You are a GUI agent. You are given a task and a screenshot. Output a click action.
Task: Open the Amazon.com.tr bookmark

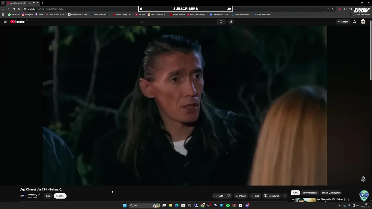[78, 15]
